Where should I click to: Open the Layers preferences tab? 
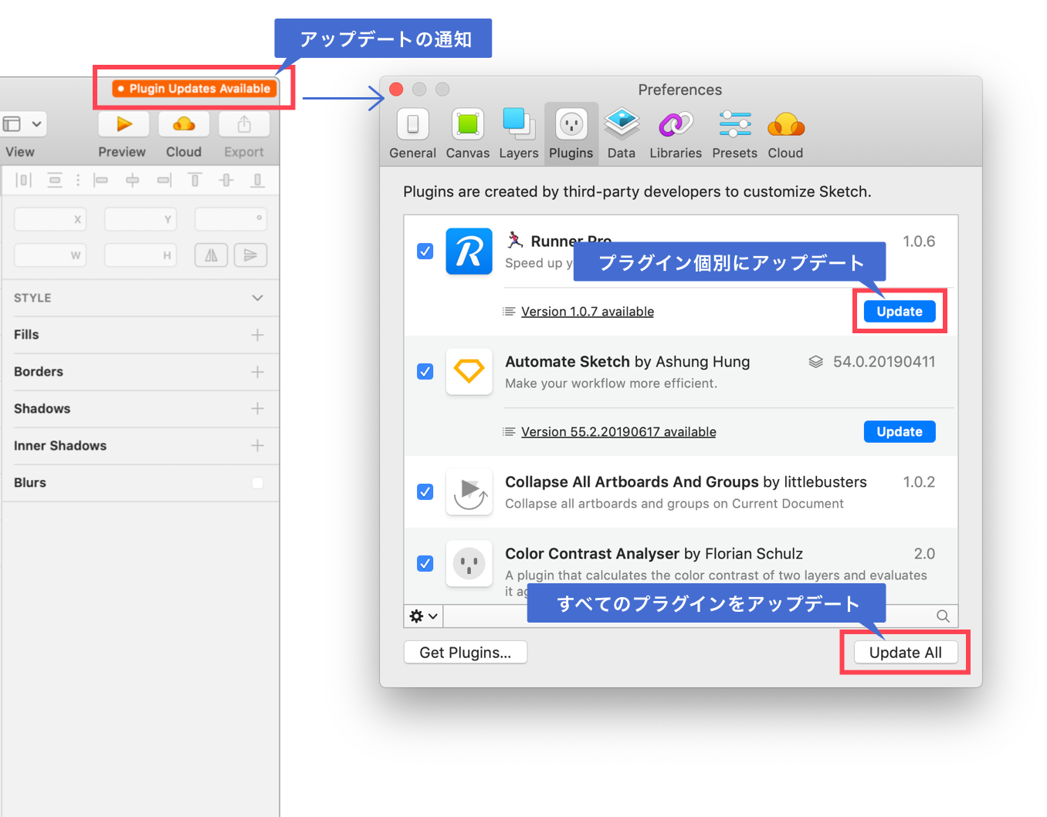tap(518, 133)
